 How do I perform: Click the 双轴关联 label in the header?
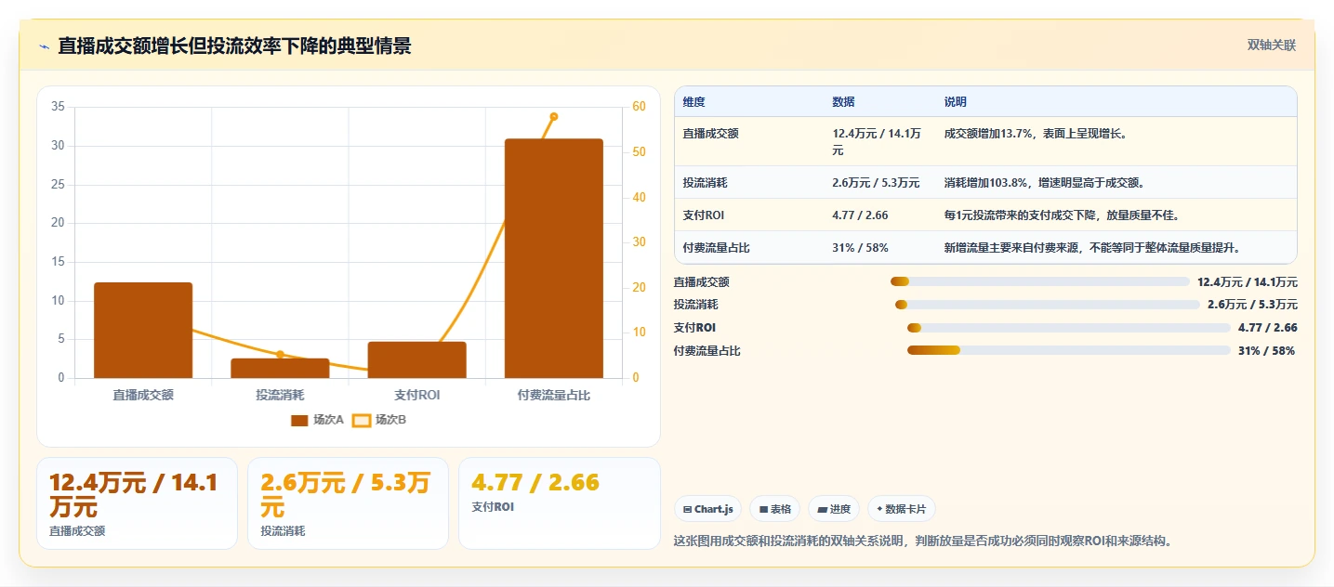[x=1271, y=46]
